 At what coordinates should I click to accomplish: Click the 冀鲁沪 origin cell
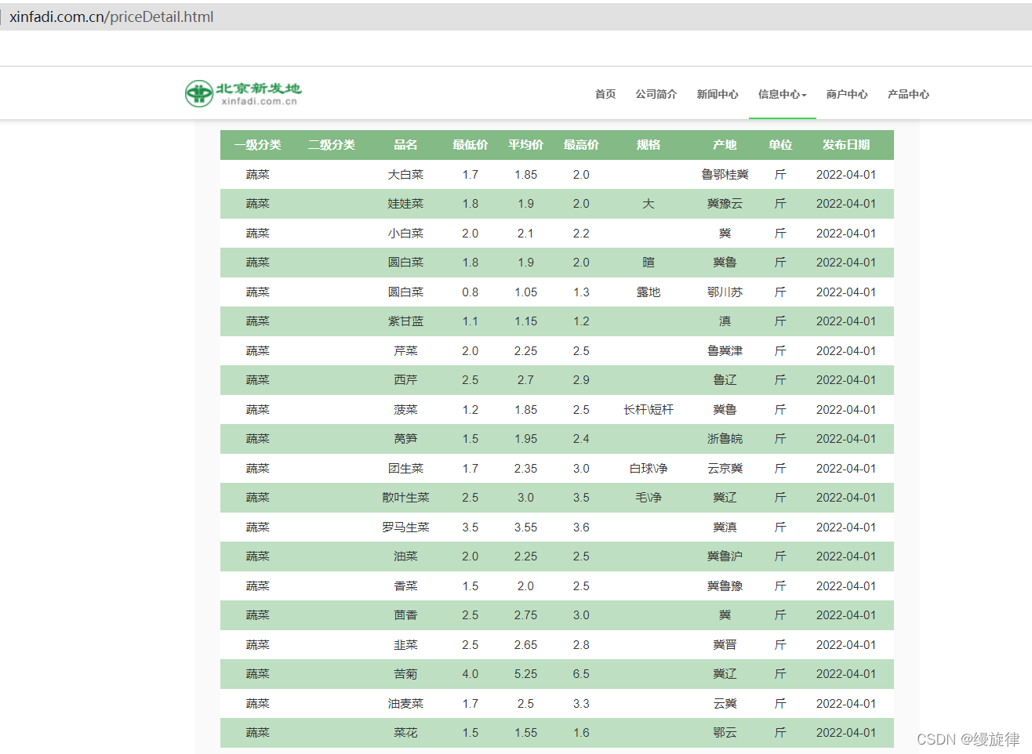pyautogui.click(x=725, y=556)
